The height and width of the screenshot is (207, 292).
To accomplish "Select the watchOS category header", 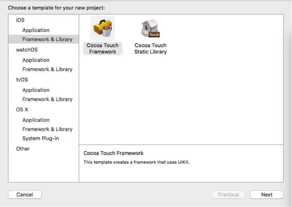I will pyautogui.click(x=27, y=50).
